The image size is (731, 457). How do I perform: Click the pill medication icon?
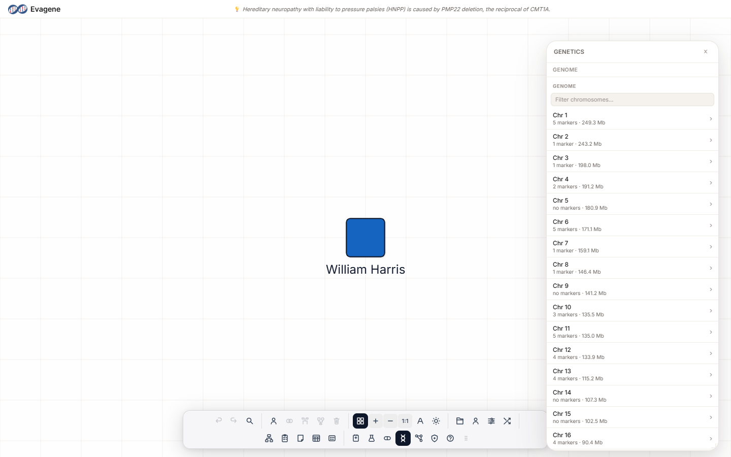click(387, 438)
